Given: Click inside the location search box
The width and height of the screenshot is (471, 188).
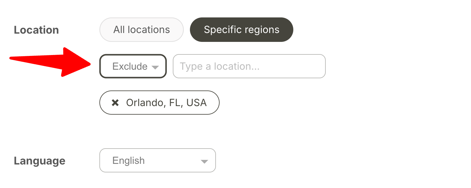Looking at the screenshot, I should click(249, 66).
